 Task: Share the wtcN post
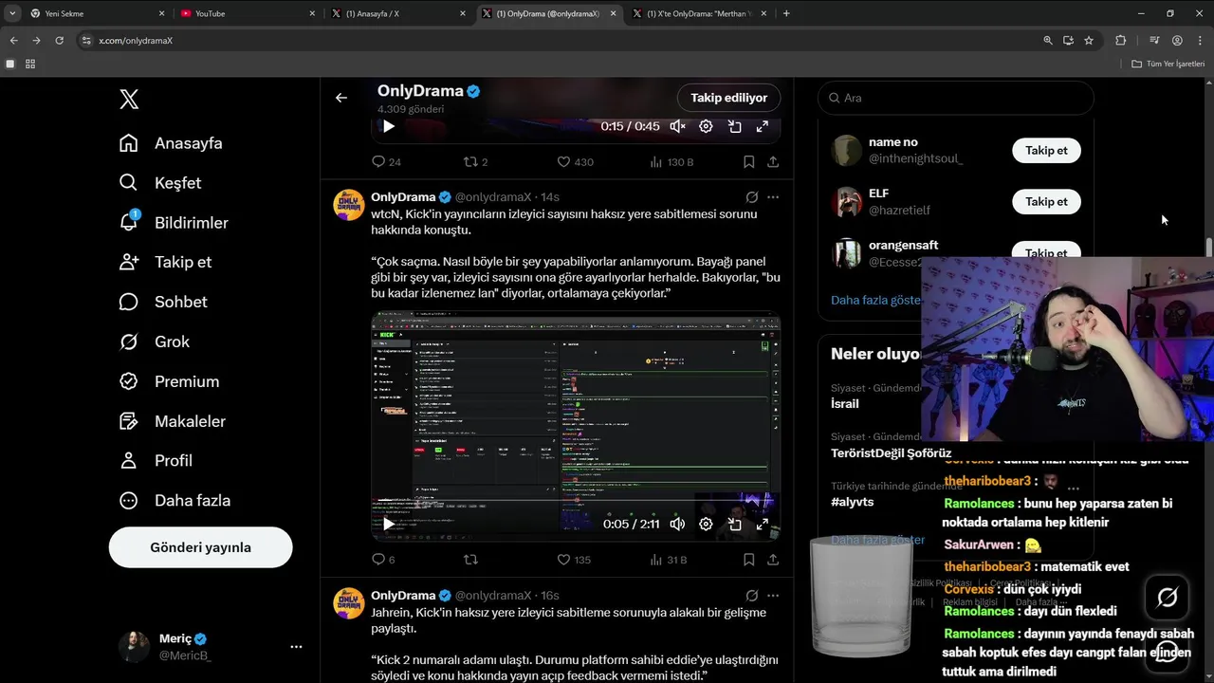(x=773, y=560)
